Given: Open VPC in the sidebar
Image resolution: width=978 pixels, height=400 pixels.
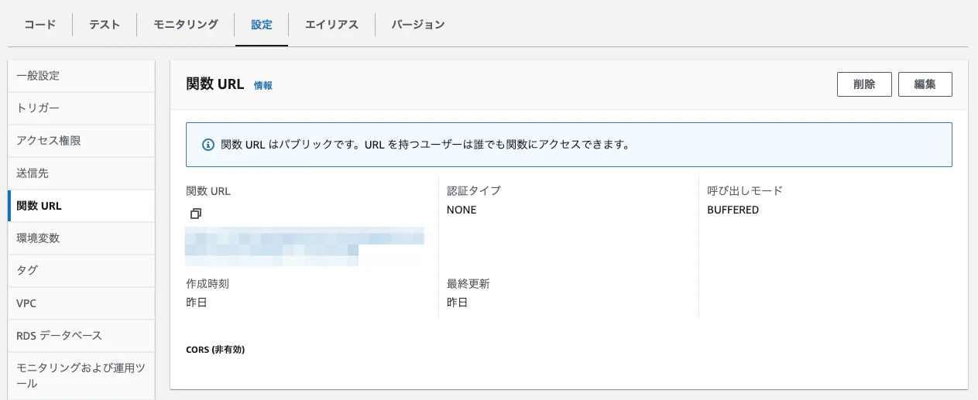Looking at the screenshot, I should click(x=81, y=303).
